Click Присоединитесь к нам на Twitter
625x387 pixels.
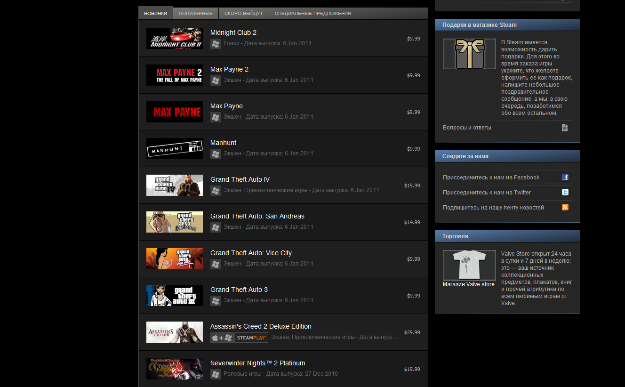coord(487,193)
